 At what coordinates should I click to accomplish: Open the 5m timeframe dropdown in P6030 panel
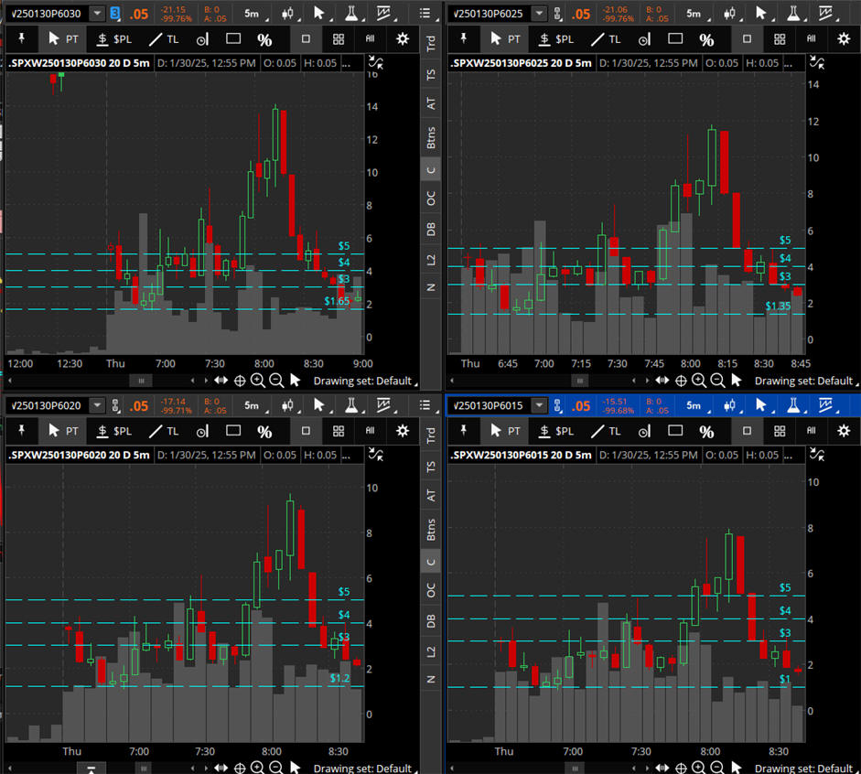coord(255,14)
